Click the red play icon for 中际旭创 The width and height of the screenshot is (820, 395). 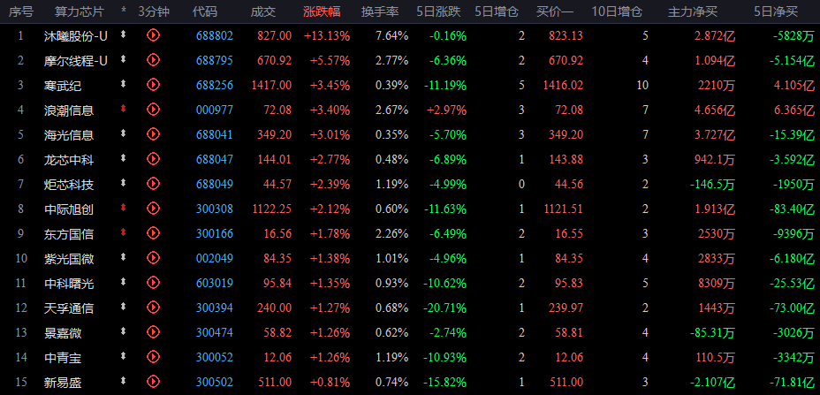pyautogui.click(x=153, y=209)
